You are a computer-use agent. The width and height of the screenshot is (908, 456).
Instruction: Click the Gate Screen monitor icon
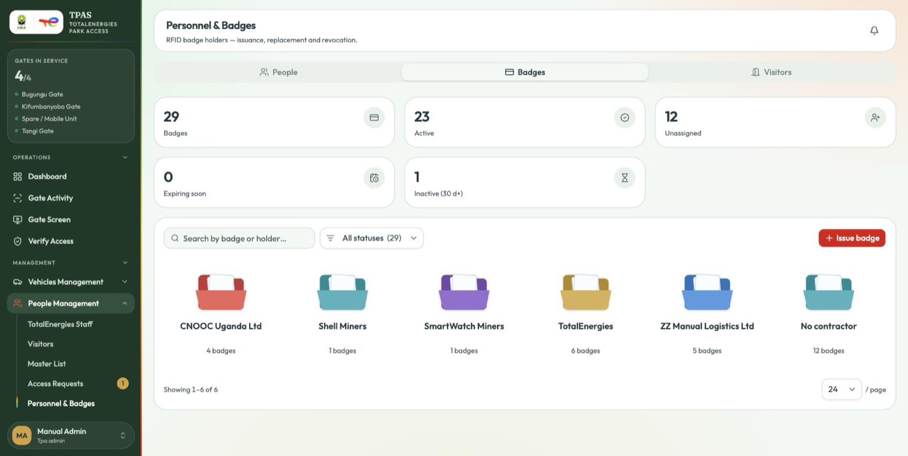pos(18,219)
